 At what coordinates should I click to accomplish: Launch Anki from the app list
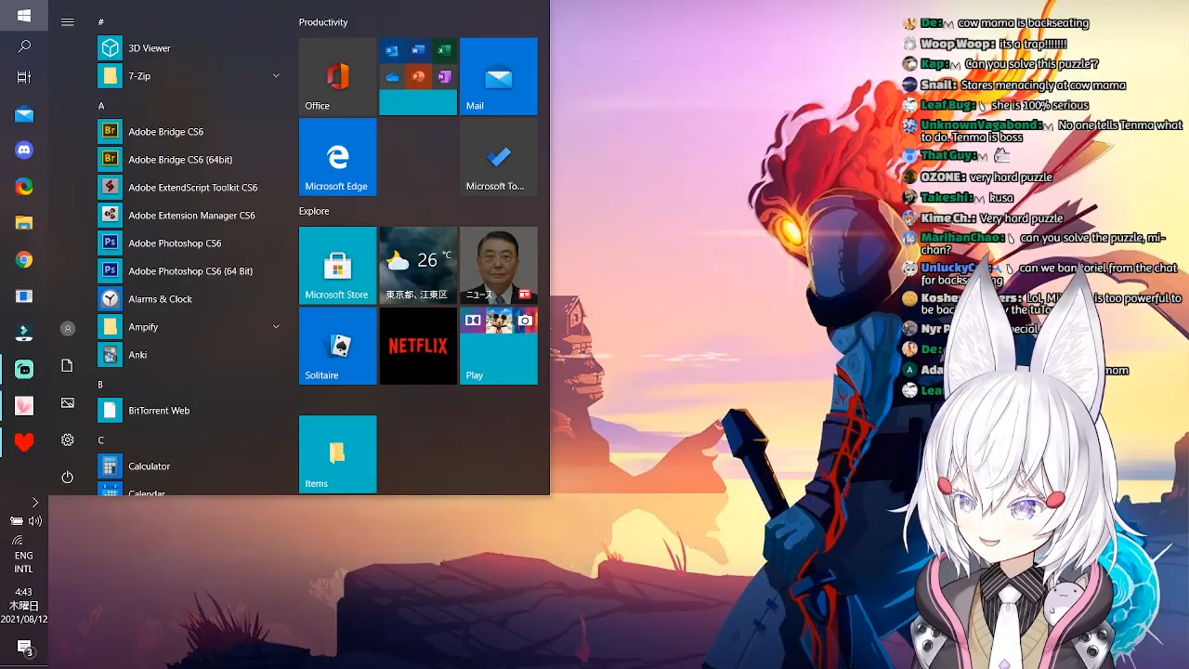(190, 355)
